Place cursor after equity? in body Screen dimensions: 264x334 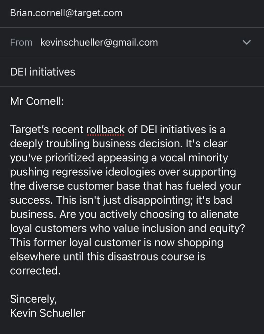(245, 228)
